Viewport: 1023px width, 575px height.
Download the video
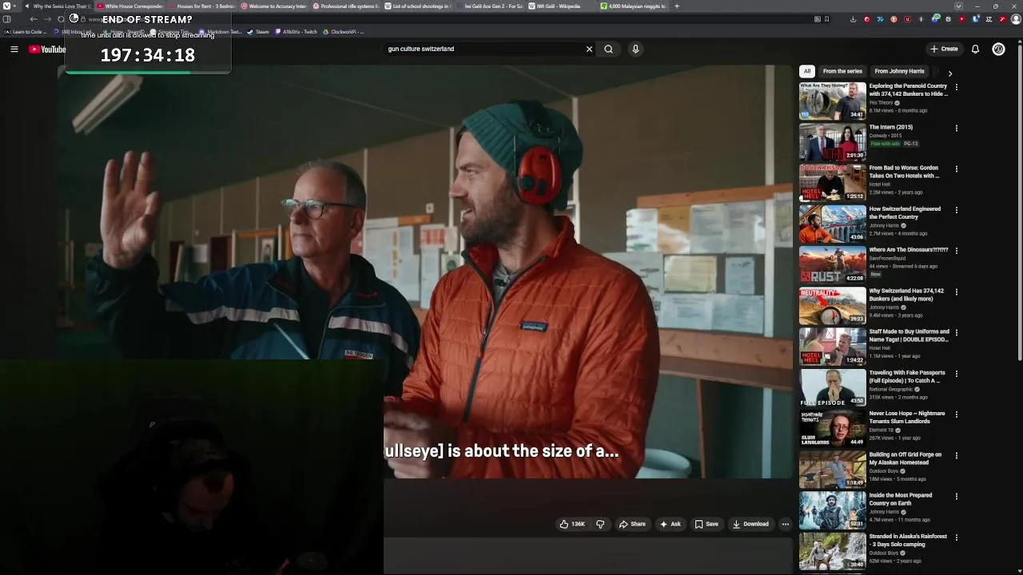[750, 524]
